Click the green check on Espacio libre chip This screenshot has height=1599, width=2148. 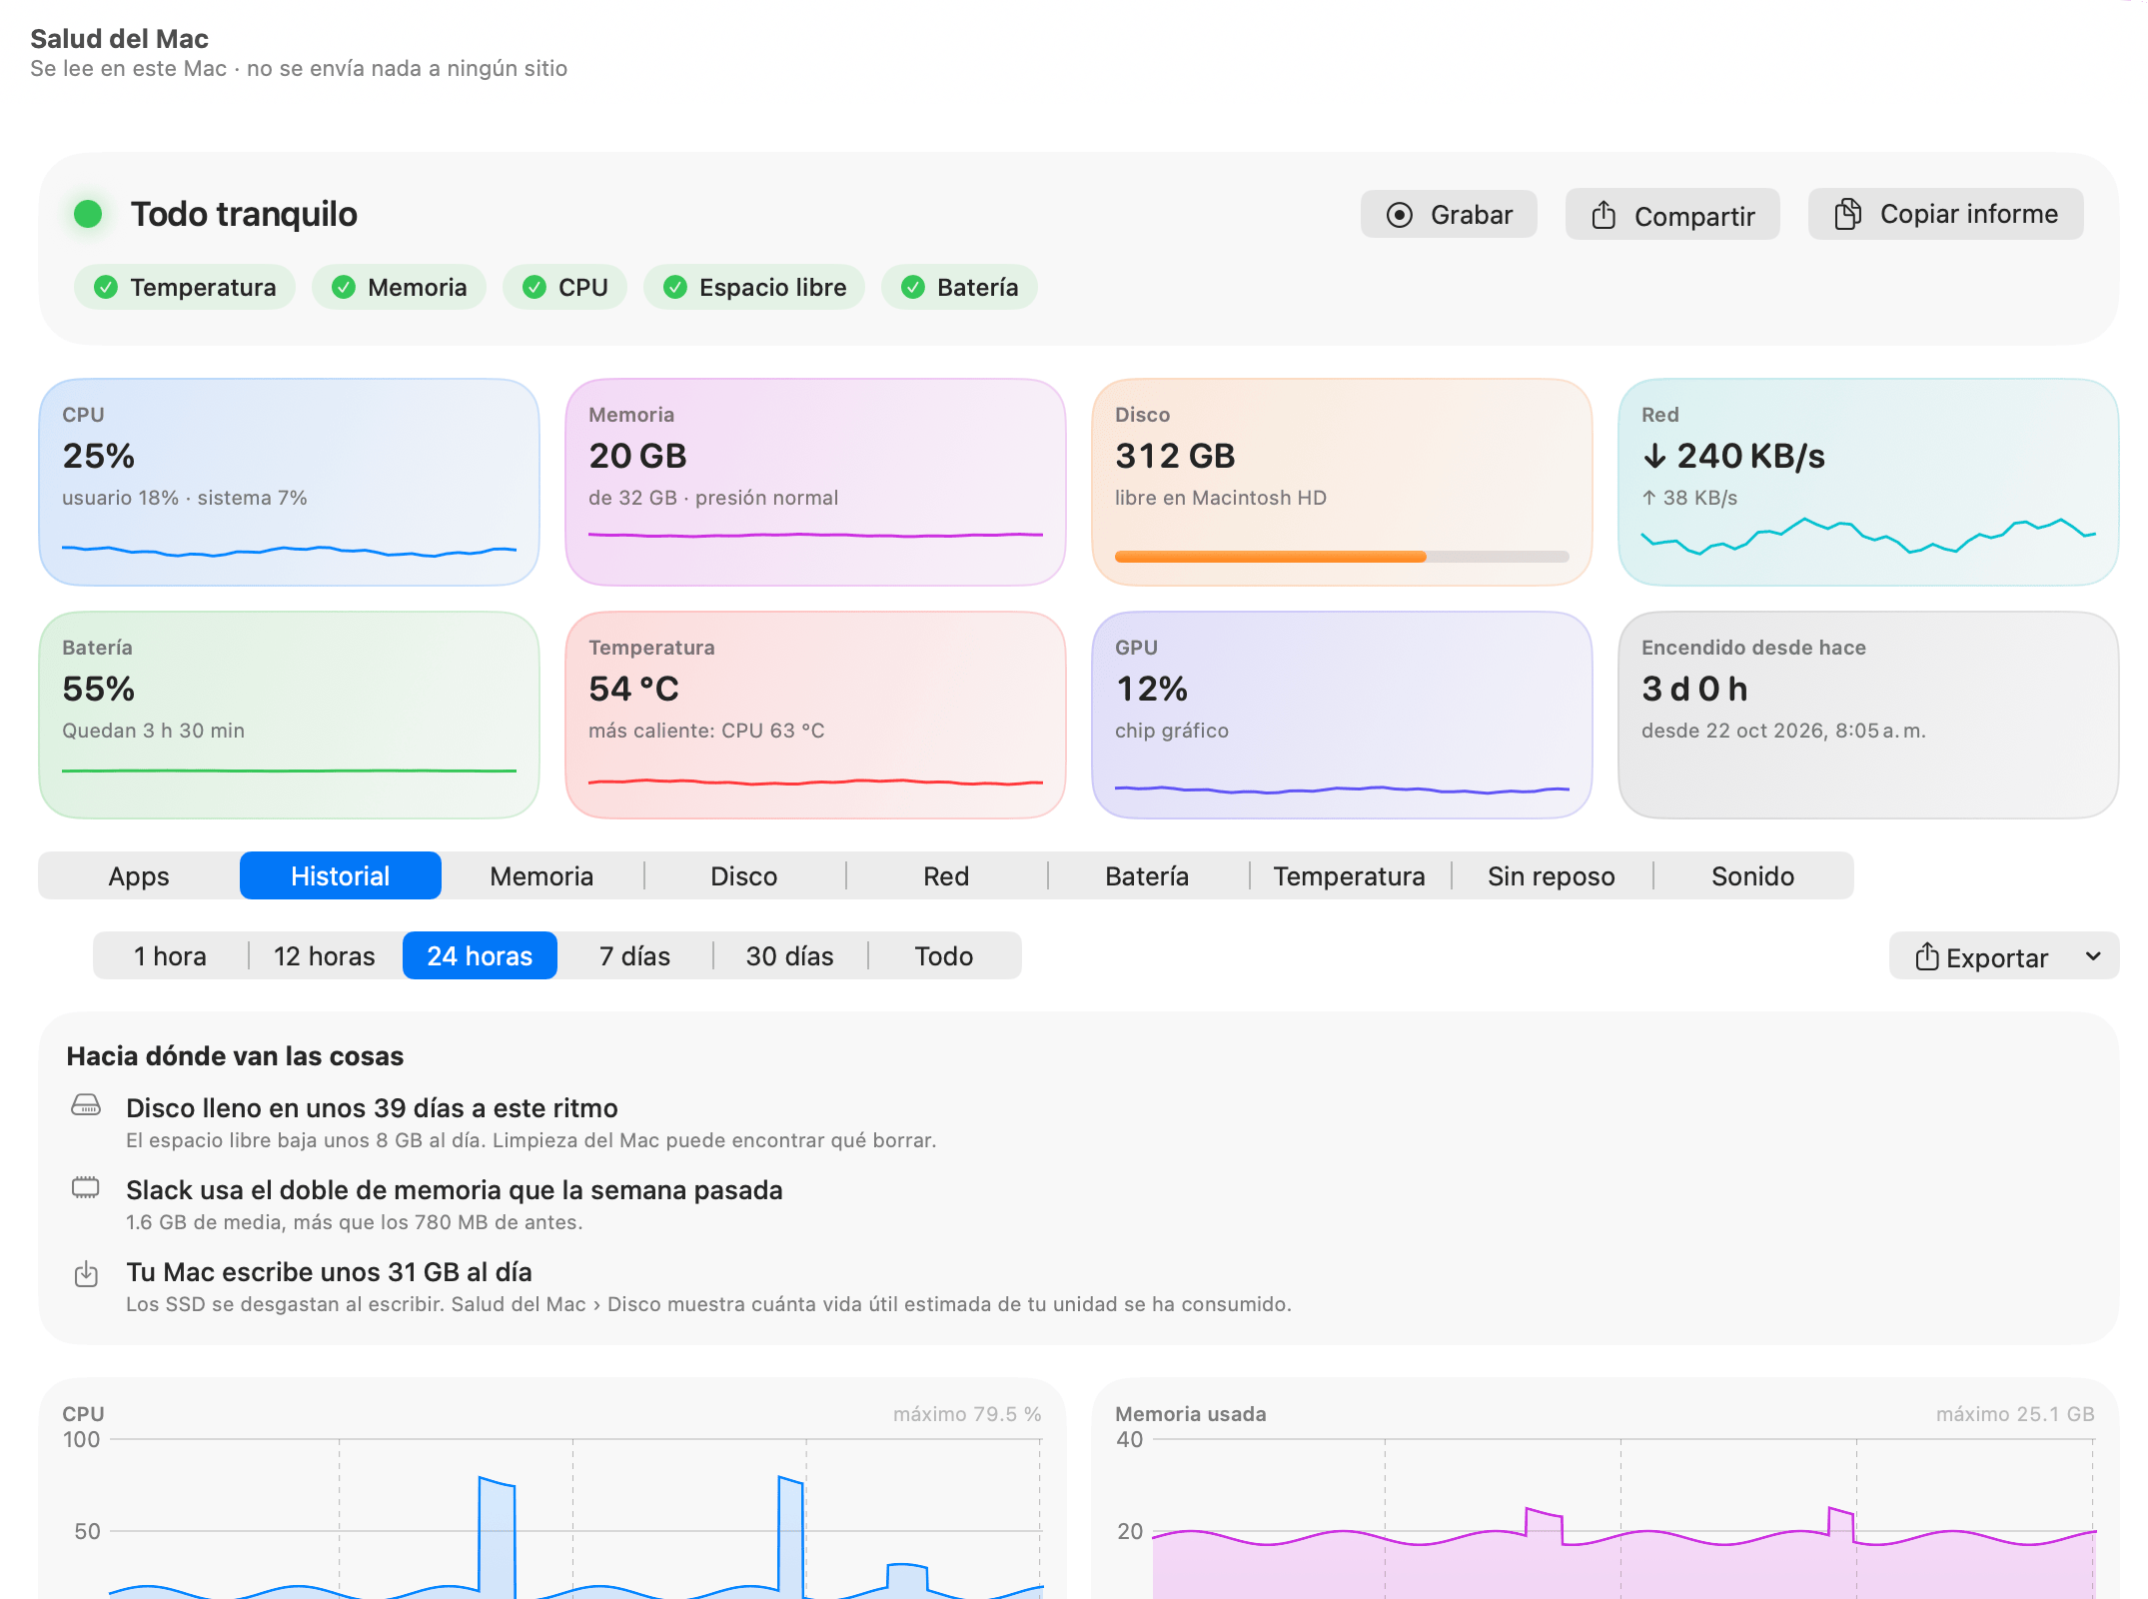click(x=675, y=288)
